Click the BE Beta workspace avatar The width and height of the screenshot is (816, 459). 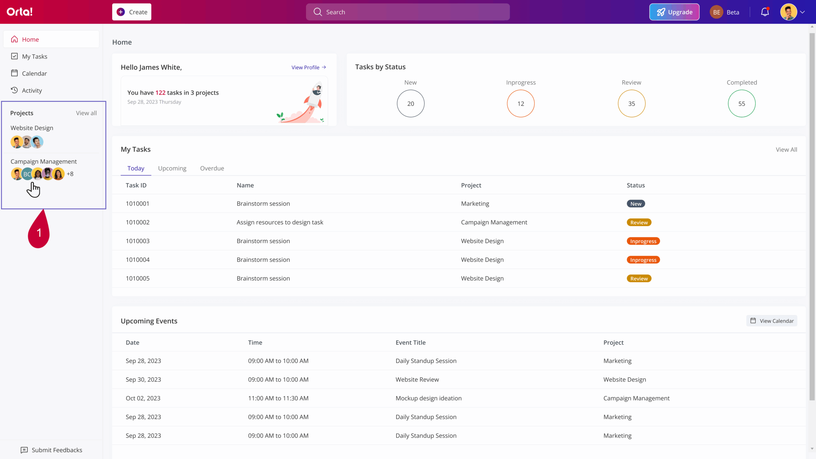716,12
